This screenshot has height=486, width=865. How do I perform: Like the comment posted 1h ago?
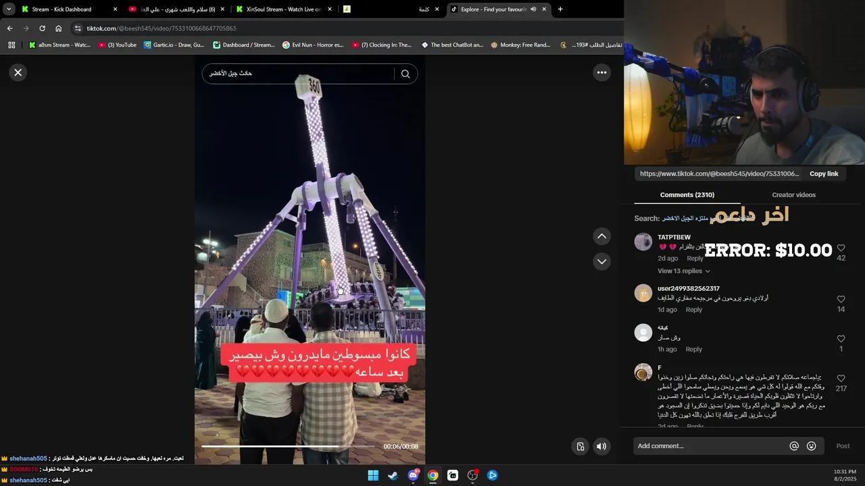(841, 339)
